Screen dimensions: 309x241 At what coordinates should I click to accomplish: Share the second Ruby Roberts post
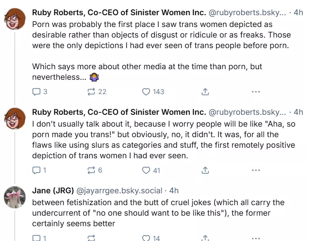[205, 170]
